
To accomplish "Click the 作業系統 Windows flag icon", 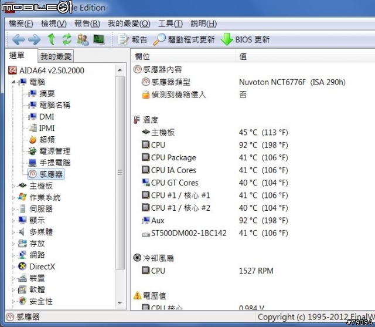I will pos(22,197).
